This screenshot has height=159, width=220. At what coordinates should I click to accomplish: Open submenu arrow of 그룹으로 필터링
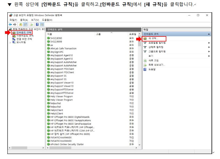point(209,52)
